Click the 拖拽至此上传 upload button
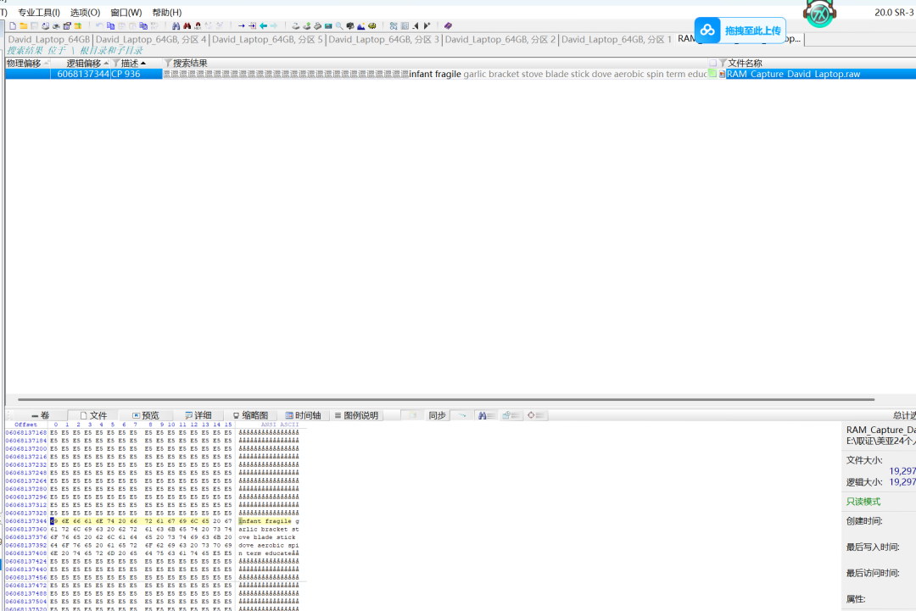This screenshot has height=611, width=916. click(x=740, y=31)
